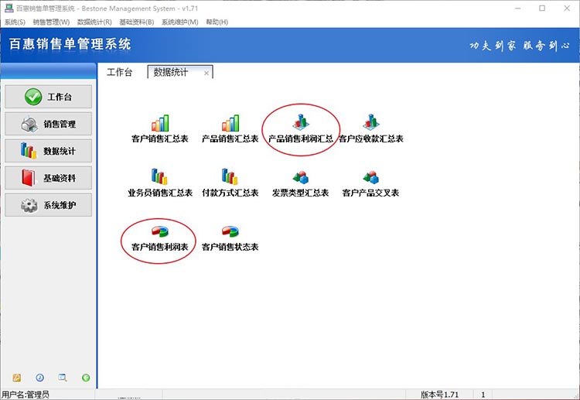Open the 客户销售状态表 pie chart icon
The height and width of the screenshot is (400, 580).
230,231
